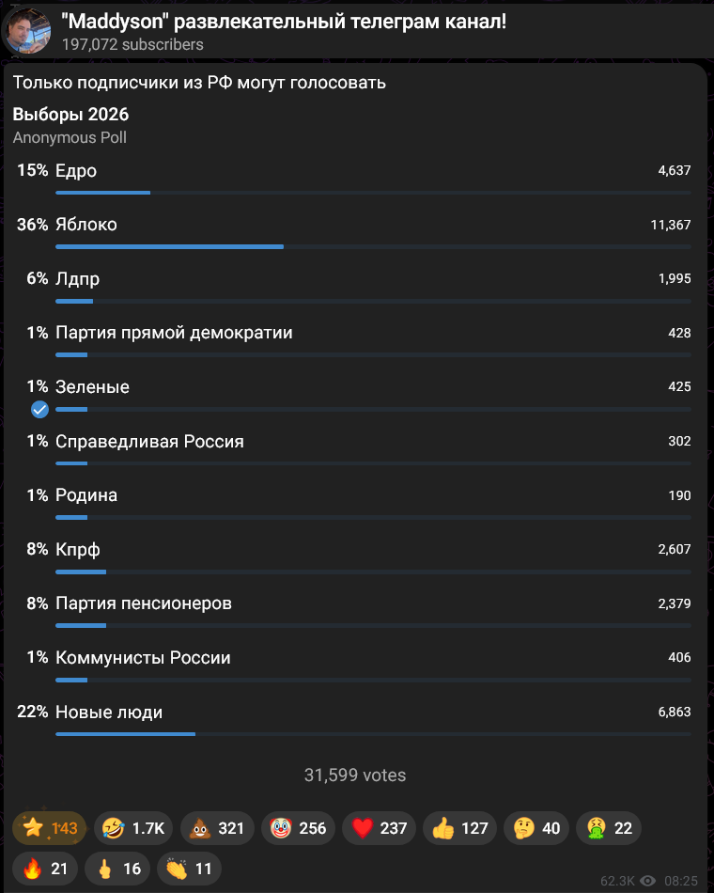The image size is (714, 893).
Task: Tap the red heart reaction 237
Action: (x=379, y=827)
